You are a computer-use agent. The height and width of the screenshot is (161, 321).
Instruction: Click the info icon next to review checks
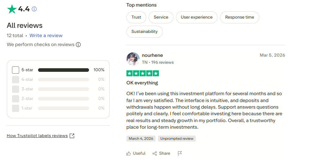pyautogui.click(x=78, y=45)
